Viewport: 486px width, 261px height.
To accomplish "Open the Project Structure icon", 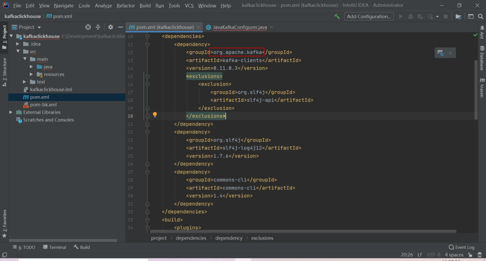I will pyautogui.click(x=458, y=17).
